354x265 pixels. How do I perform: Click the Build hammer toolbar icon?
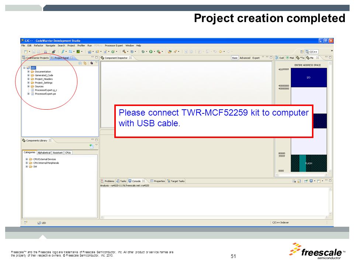coord(124,52)
